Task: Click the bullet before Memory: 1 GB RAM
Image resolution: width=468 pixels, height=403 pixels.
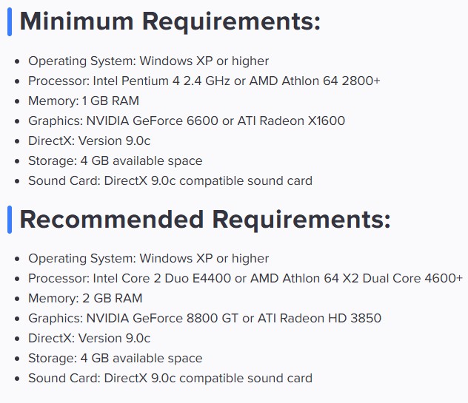Action: pos(17,101)
